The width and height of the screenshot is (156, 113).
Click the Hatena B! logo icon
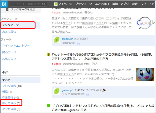(4, 4)
